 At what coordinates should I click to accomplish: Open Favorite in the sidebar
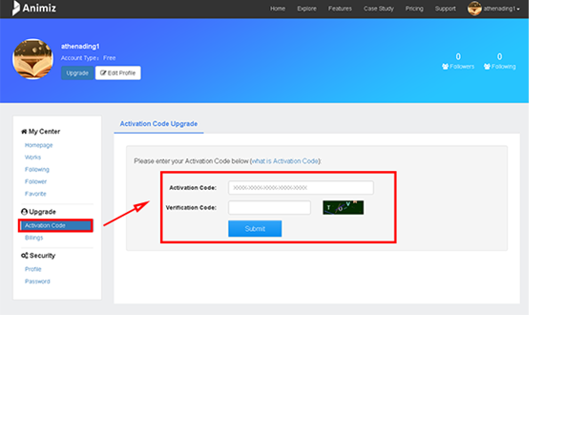click(35, 194)
